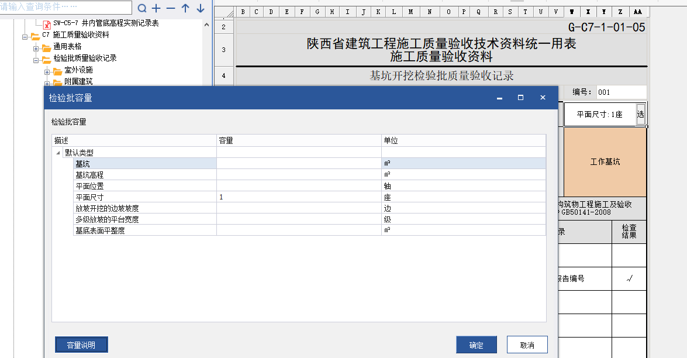Select the 基坑 row
This screenshot has width=687, height=358.
click(x=309, y=163)
